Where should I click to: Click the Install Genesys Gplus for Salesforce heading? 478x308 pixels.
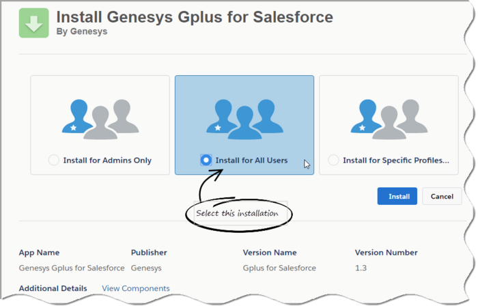(195, 16)
